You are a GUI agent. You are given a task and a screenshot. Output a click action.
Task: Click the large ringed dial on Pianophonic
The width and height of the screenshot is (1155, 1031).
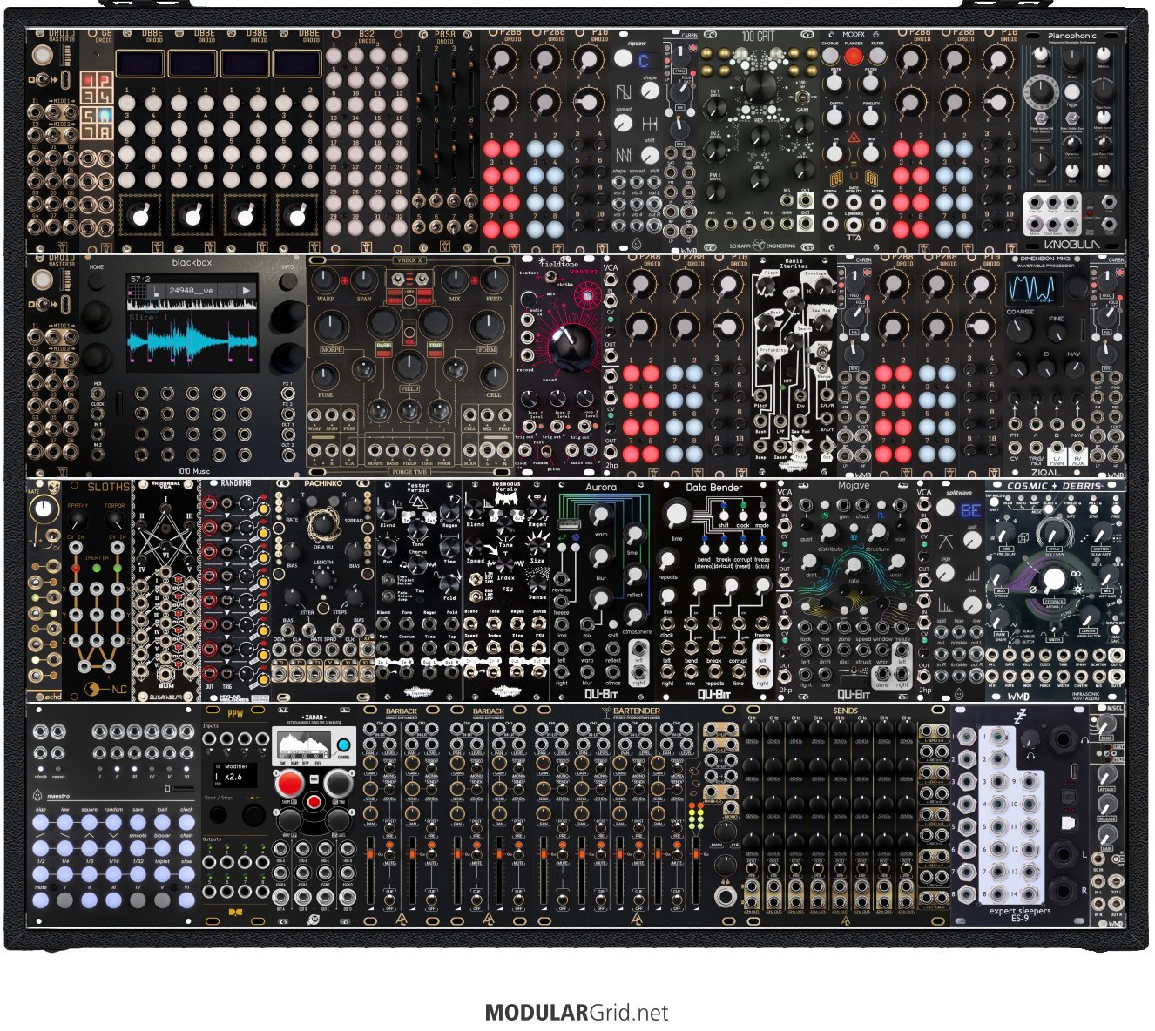point(1040,93)
